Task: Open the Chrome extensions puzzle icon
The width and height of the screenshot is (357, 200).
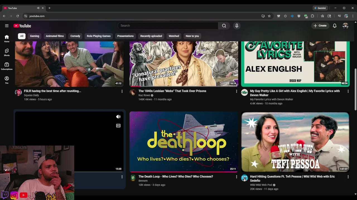Action: [x=313, y=16]
